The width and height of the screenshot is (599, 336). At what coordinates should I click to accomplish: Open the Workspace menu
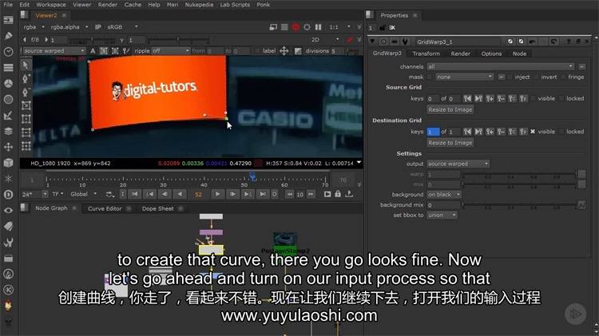coord(51,5)
